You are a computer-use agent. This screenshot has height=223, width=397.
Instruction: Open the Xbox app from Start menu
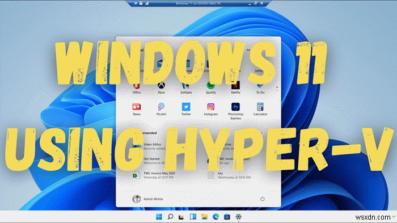pos(161,88)
